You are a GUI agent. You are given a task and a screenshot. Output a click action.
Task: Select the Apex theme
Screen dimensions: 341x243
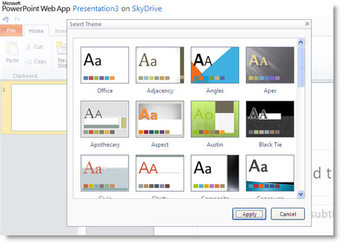coord(269,65)
